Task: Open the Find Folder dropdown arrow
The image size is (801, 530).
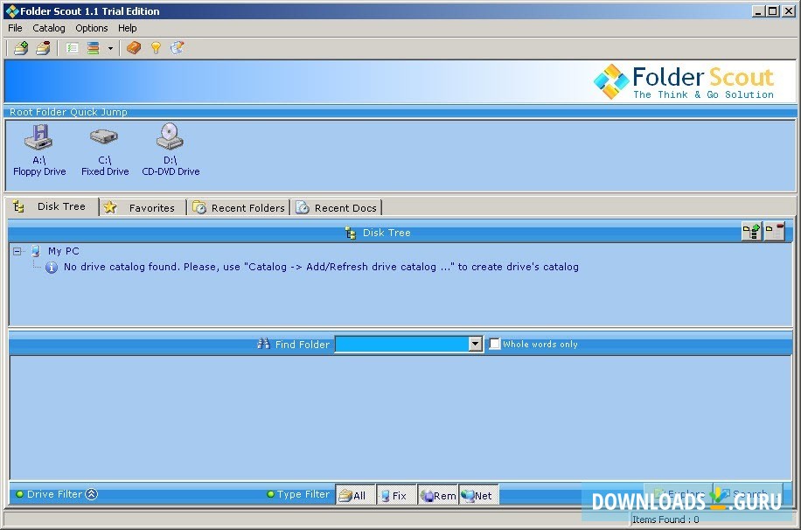Action: pyautogui.click(x=476, y=344)
